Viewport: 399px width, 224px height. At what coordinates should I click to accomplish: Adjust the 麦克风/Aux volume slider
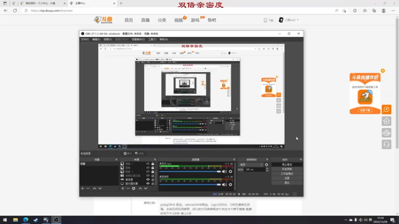pyautogui.click(x=190, y=172)
